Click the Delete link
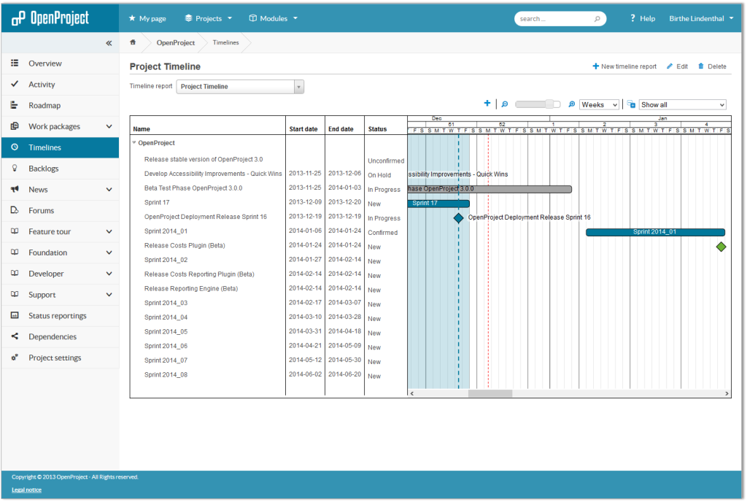747x502 pixels. 712,66
